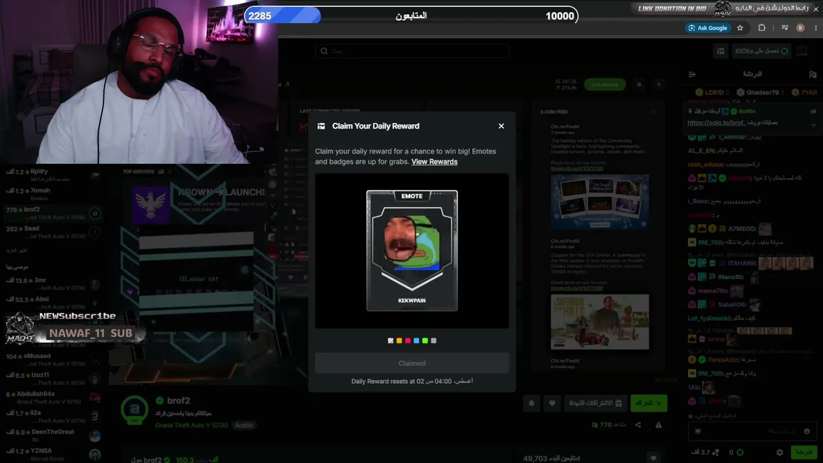Screen dimensions: 823x463
Task: Select the KEKWPAIN emote reward card
Action: [412, 251]
